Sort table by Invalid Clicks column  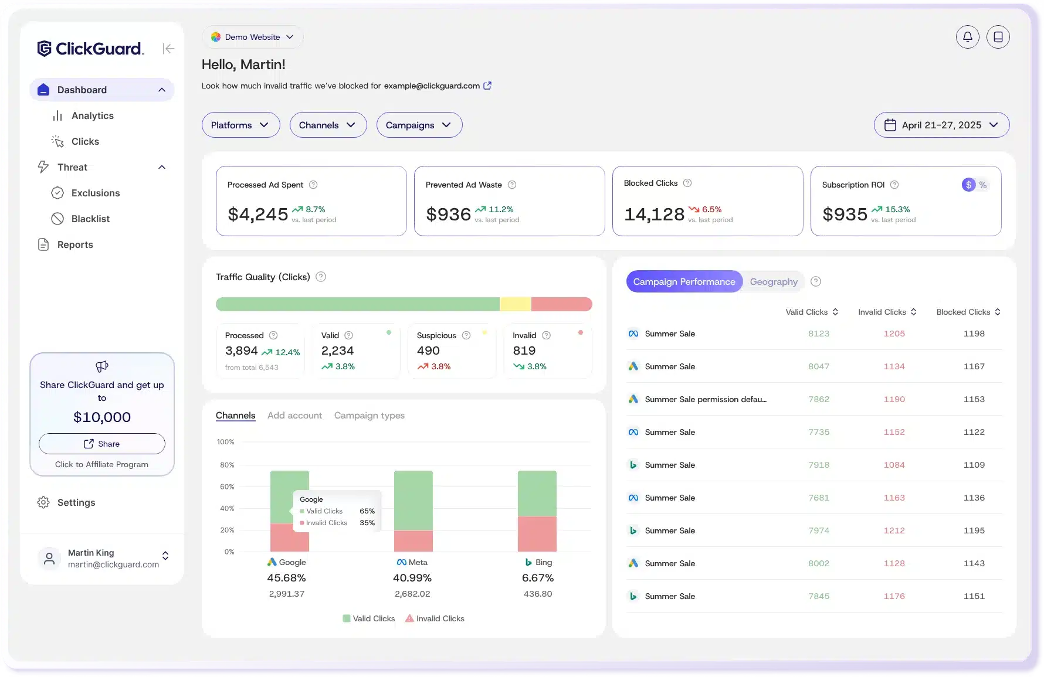[x=887, y=312]
